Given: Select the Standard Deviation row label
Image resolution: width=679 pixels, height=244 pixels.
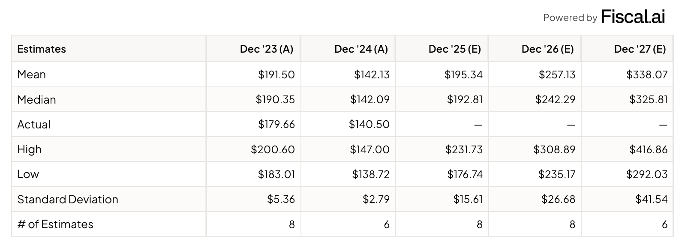Looking at the screenshot, I should 68,199.
